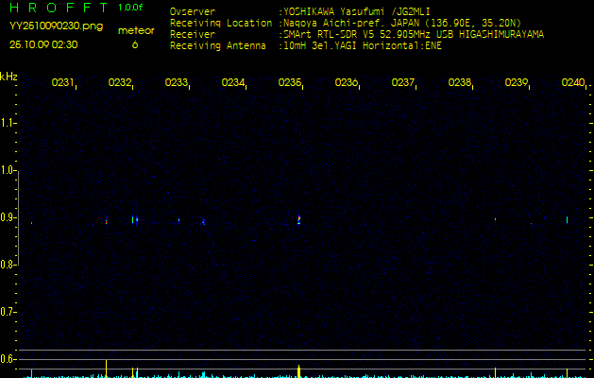594x378 pixels.
Task: Click the 0.7 kHz axis label
Action: click(x=8, y=312)
